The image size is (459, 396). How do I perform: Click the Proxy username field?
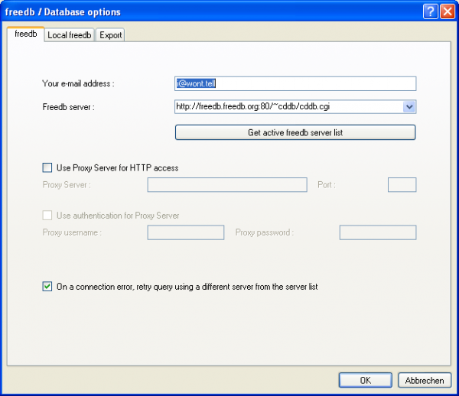(185, 232)
